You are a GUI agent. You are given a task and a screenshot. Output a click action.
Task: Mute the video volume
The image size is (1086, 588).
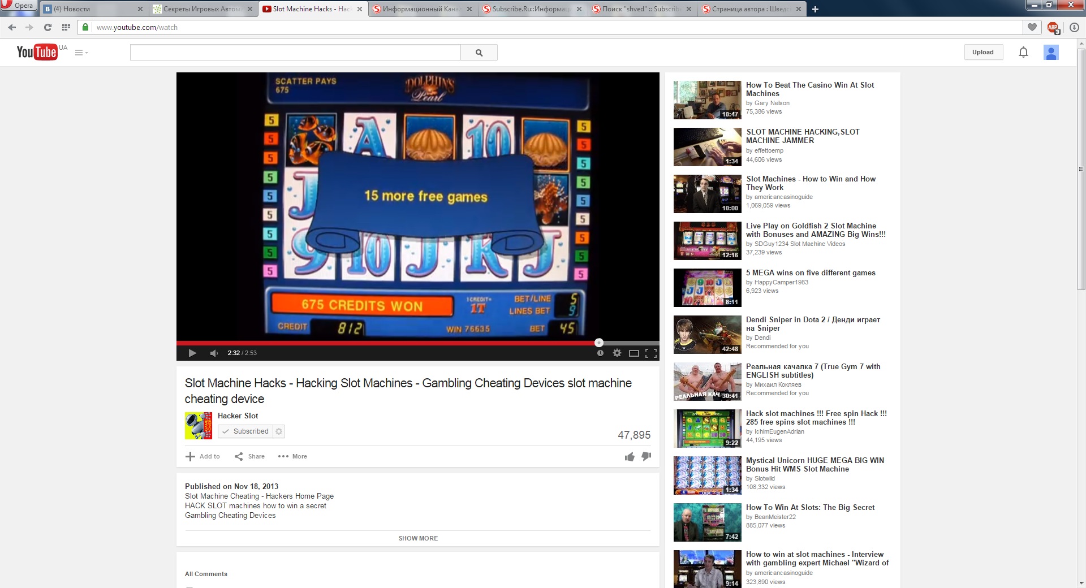214,353
